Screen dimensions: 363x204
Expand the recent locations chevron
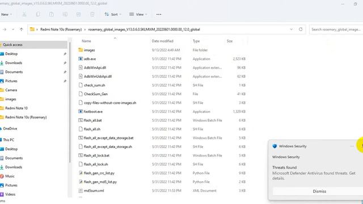click(13, 29)
